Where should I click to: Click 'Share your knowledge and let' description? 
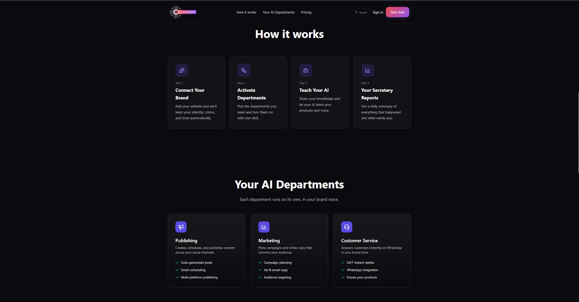click(x=320, y=105)
